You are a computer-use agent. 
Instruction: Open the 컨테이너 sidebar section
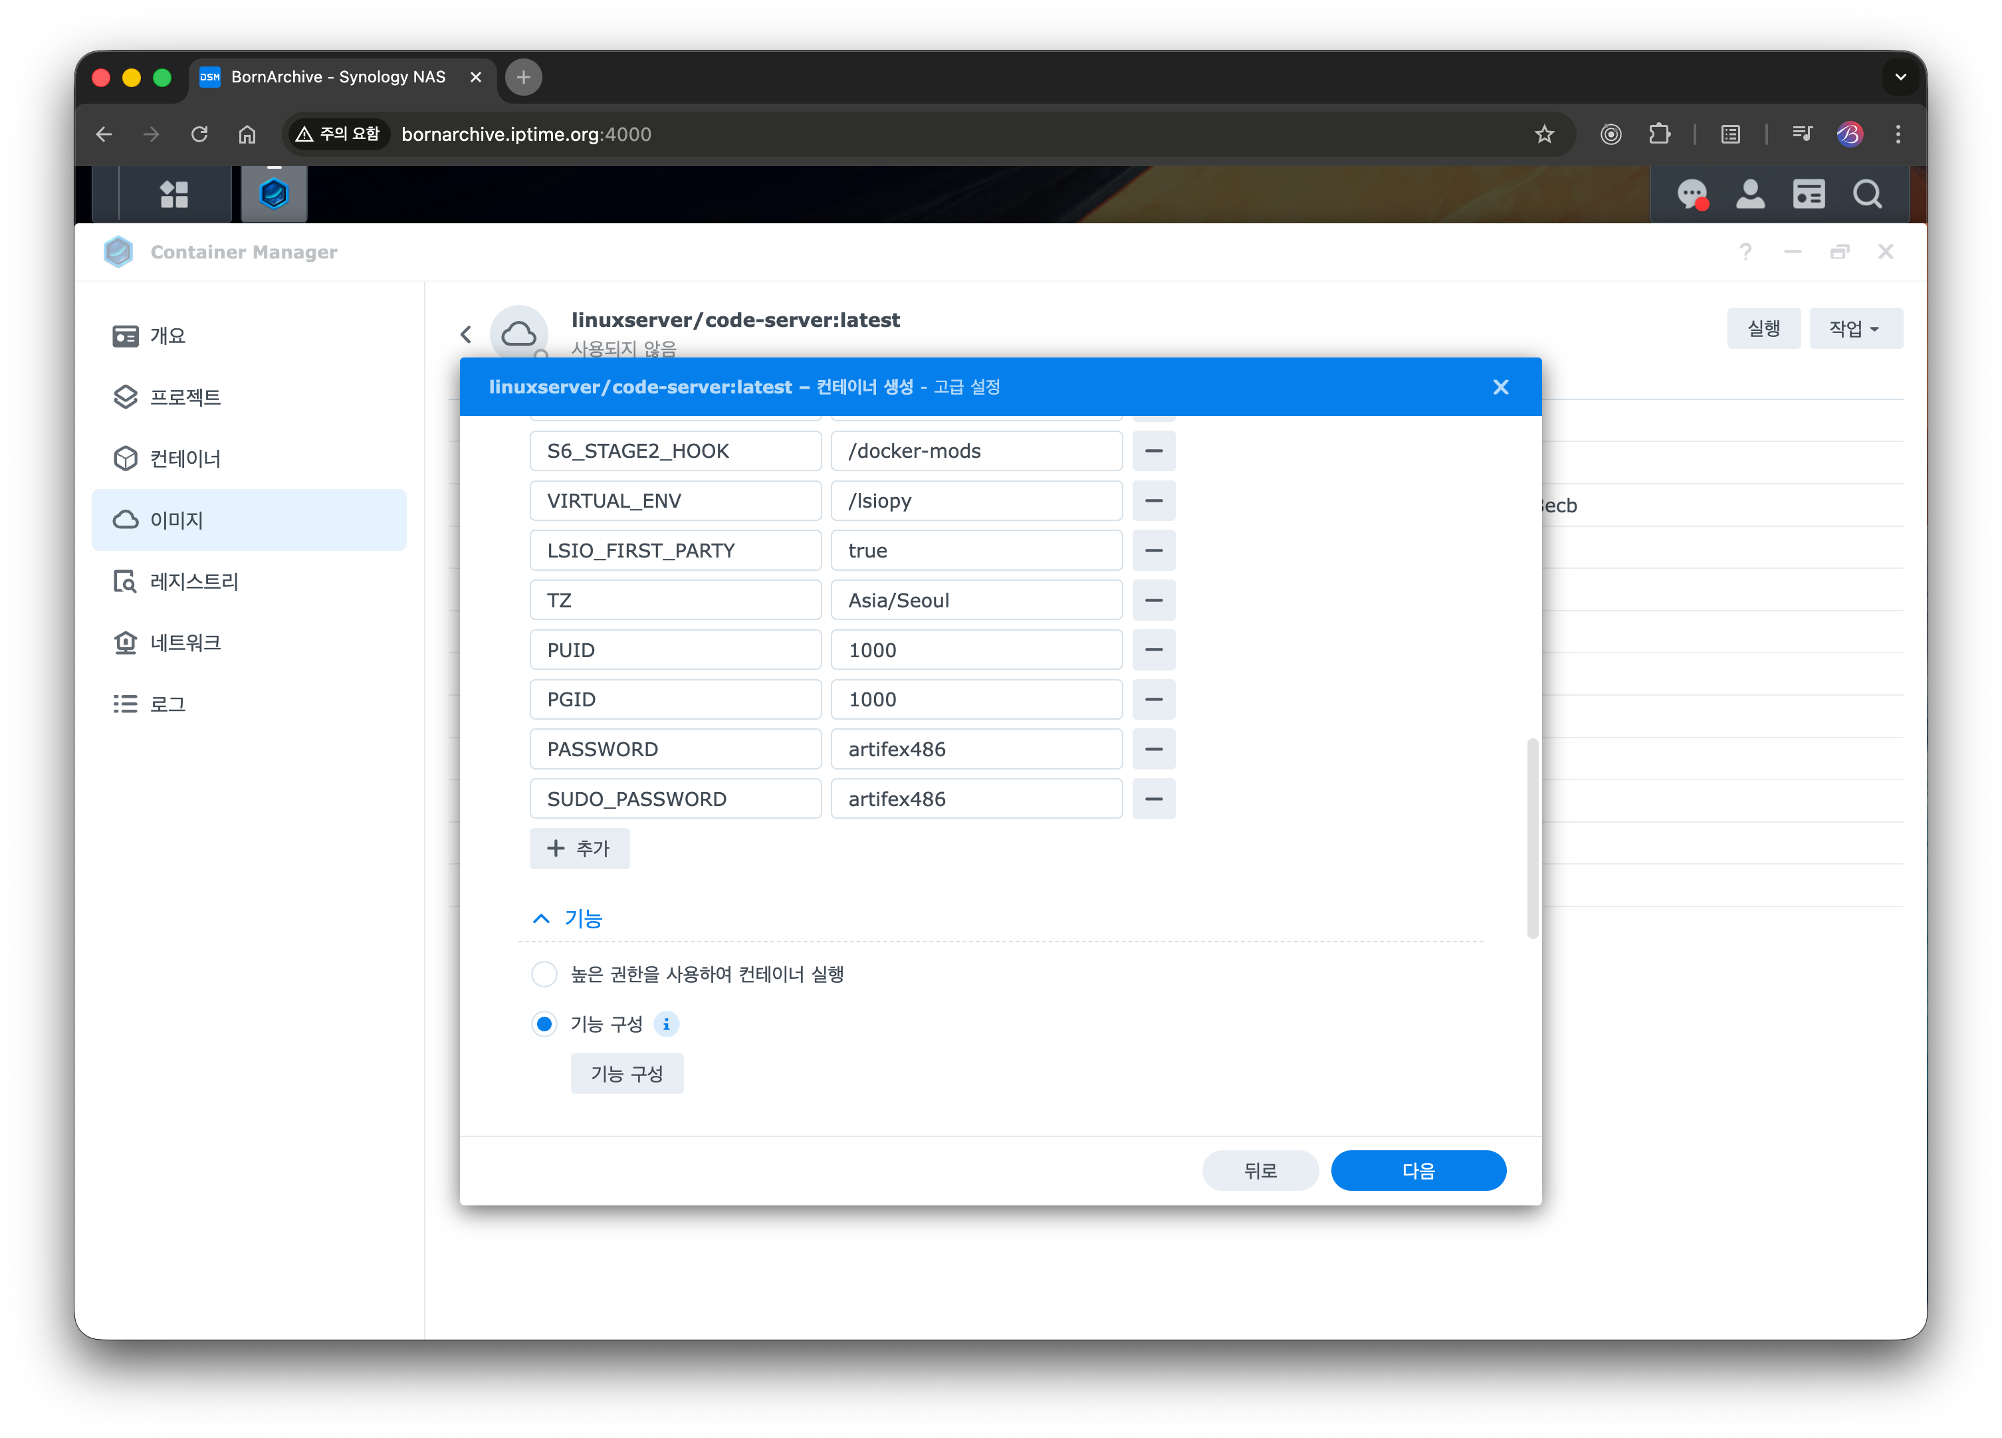[x=185, y=458]
